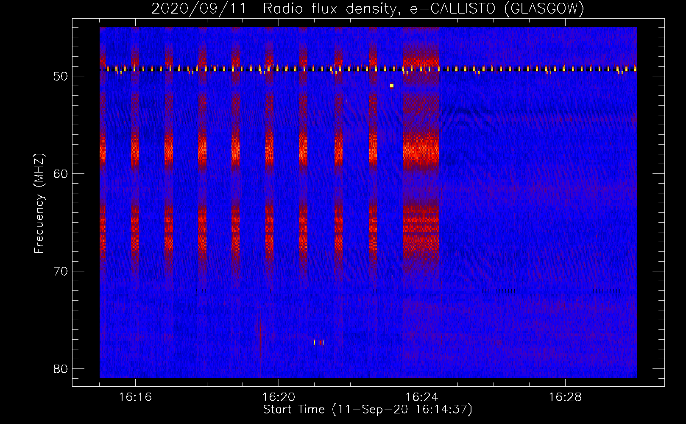
Task: Click the bright yellow spot near 51 MHz
Action: [x=392, y=86]
